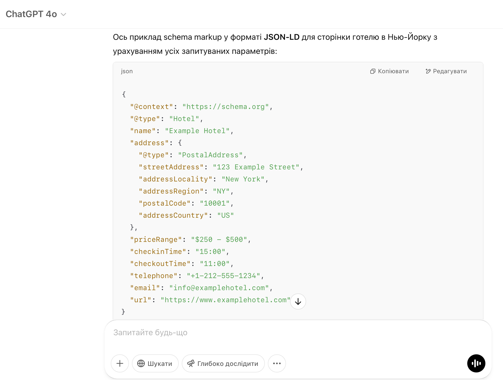Click the Редагувати button label

[450, 71]
